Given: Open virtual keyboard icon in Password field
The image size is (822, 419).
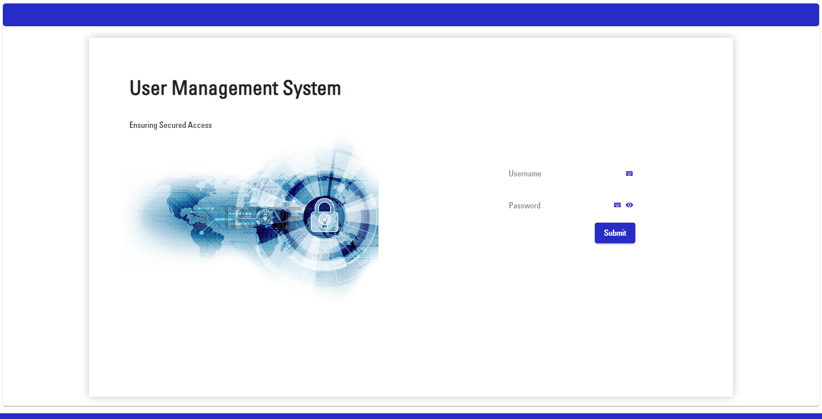Looking at the screenshot, I should click(x=617, y=205).
